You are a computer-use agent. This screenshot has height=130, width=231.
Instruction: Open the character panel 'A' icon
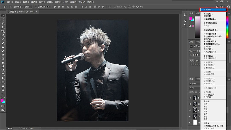(x=185, y=21)
